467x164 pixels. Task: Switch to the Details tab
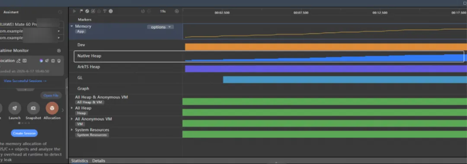(x=99, y=161)
